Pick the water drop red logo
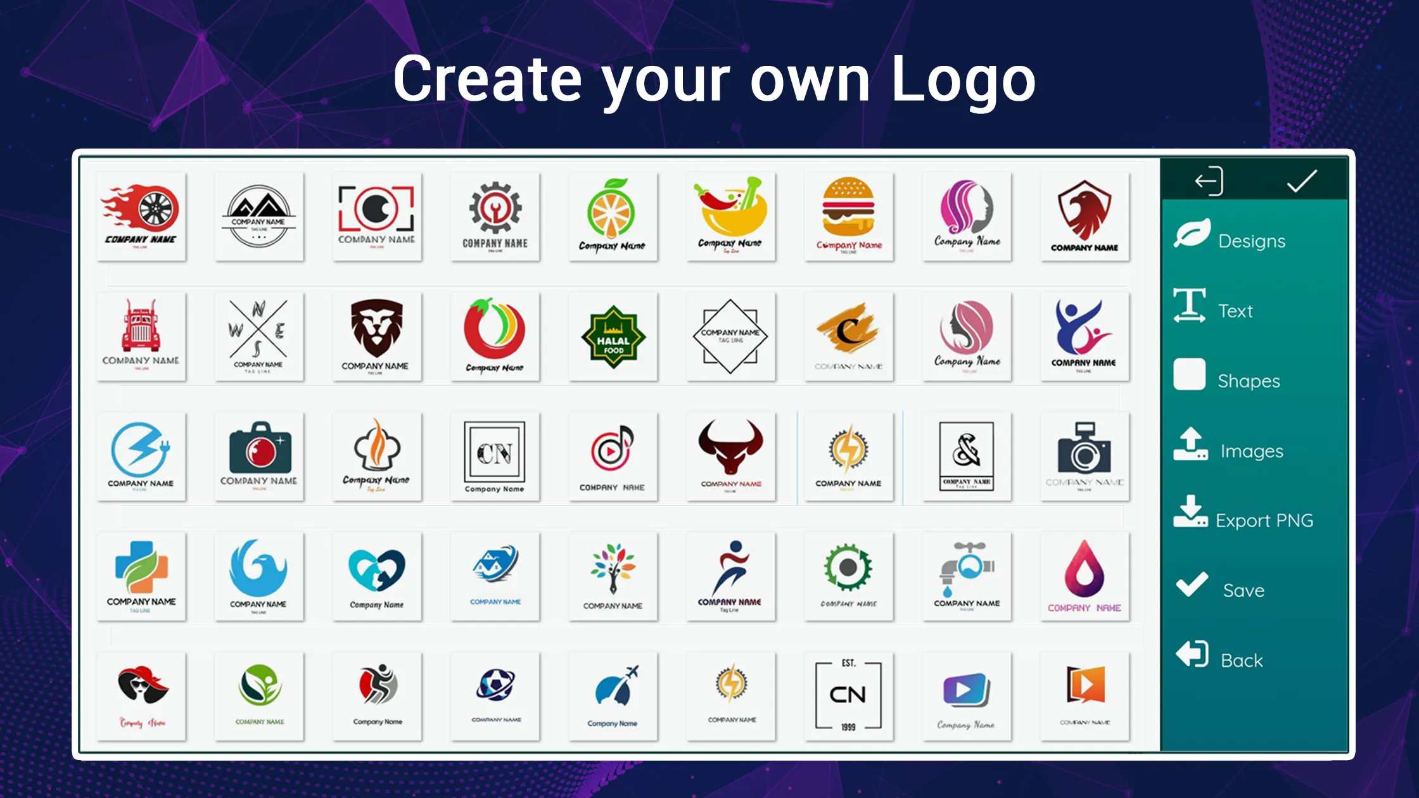The height and width of the screenshot is (798, 1419). click(x=1084, y=575)
